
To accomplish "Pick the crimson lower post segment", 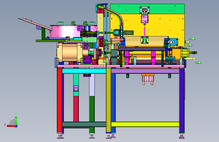I will click(x=76, y=109).
